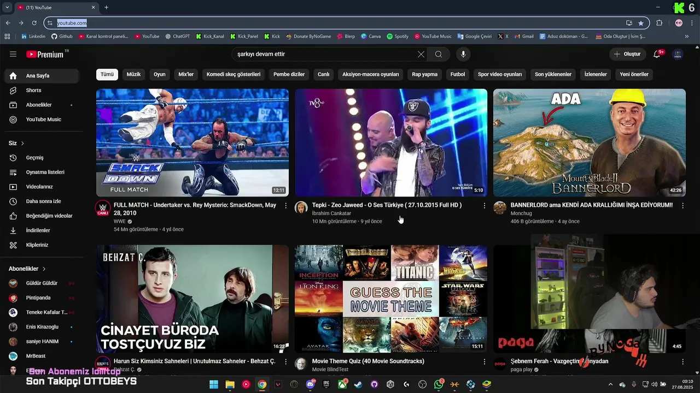This screenshot has height=393, width=700.
Task: Open more options for Undertaker video
Action: pos(285,206)
